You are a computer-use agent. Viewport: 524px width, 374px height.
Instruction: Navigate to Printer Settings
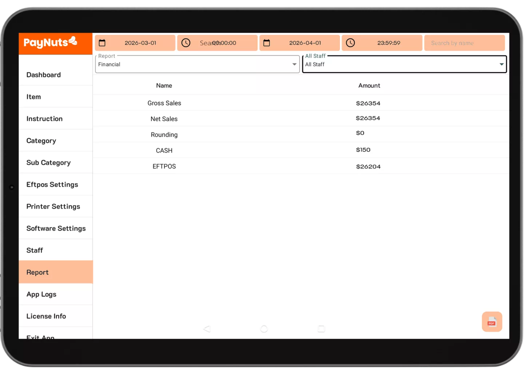(53, 206)
